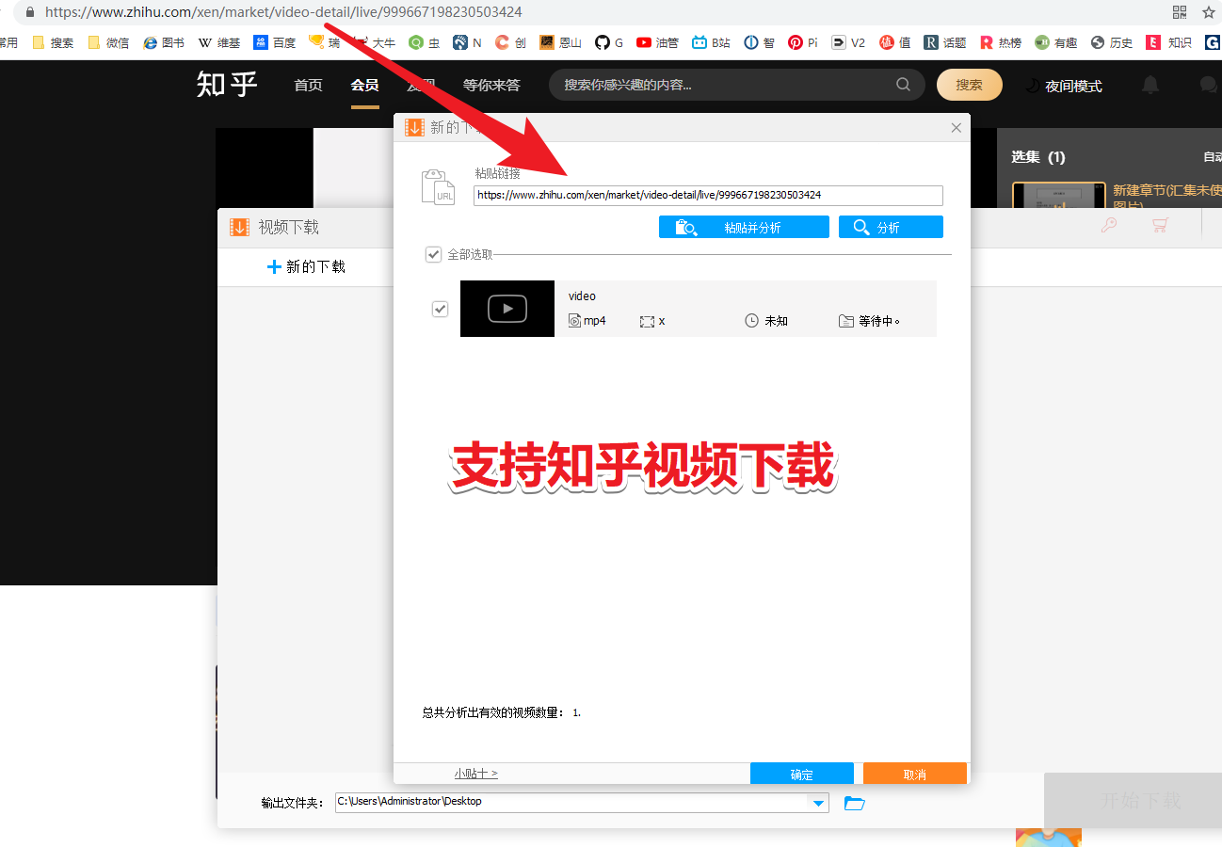Expand the output folder path dropdown

tap(819, 803)
